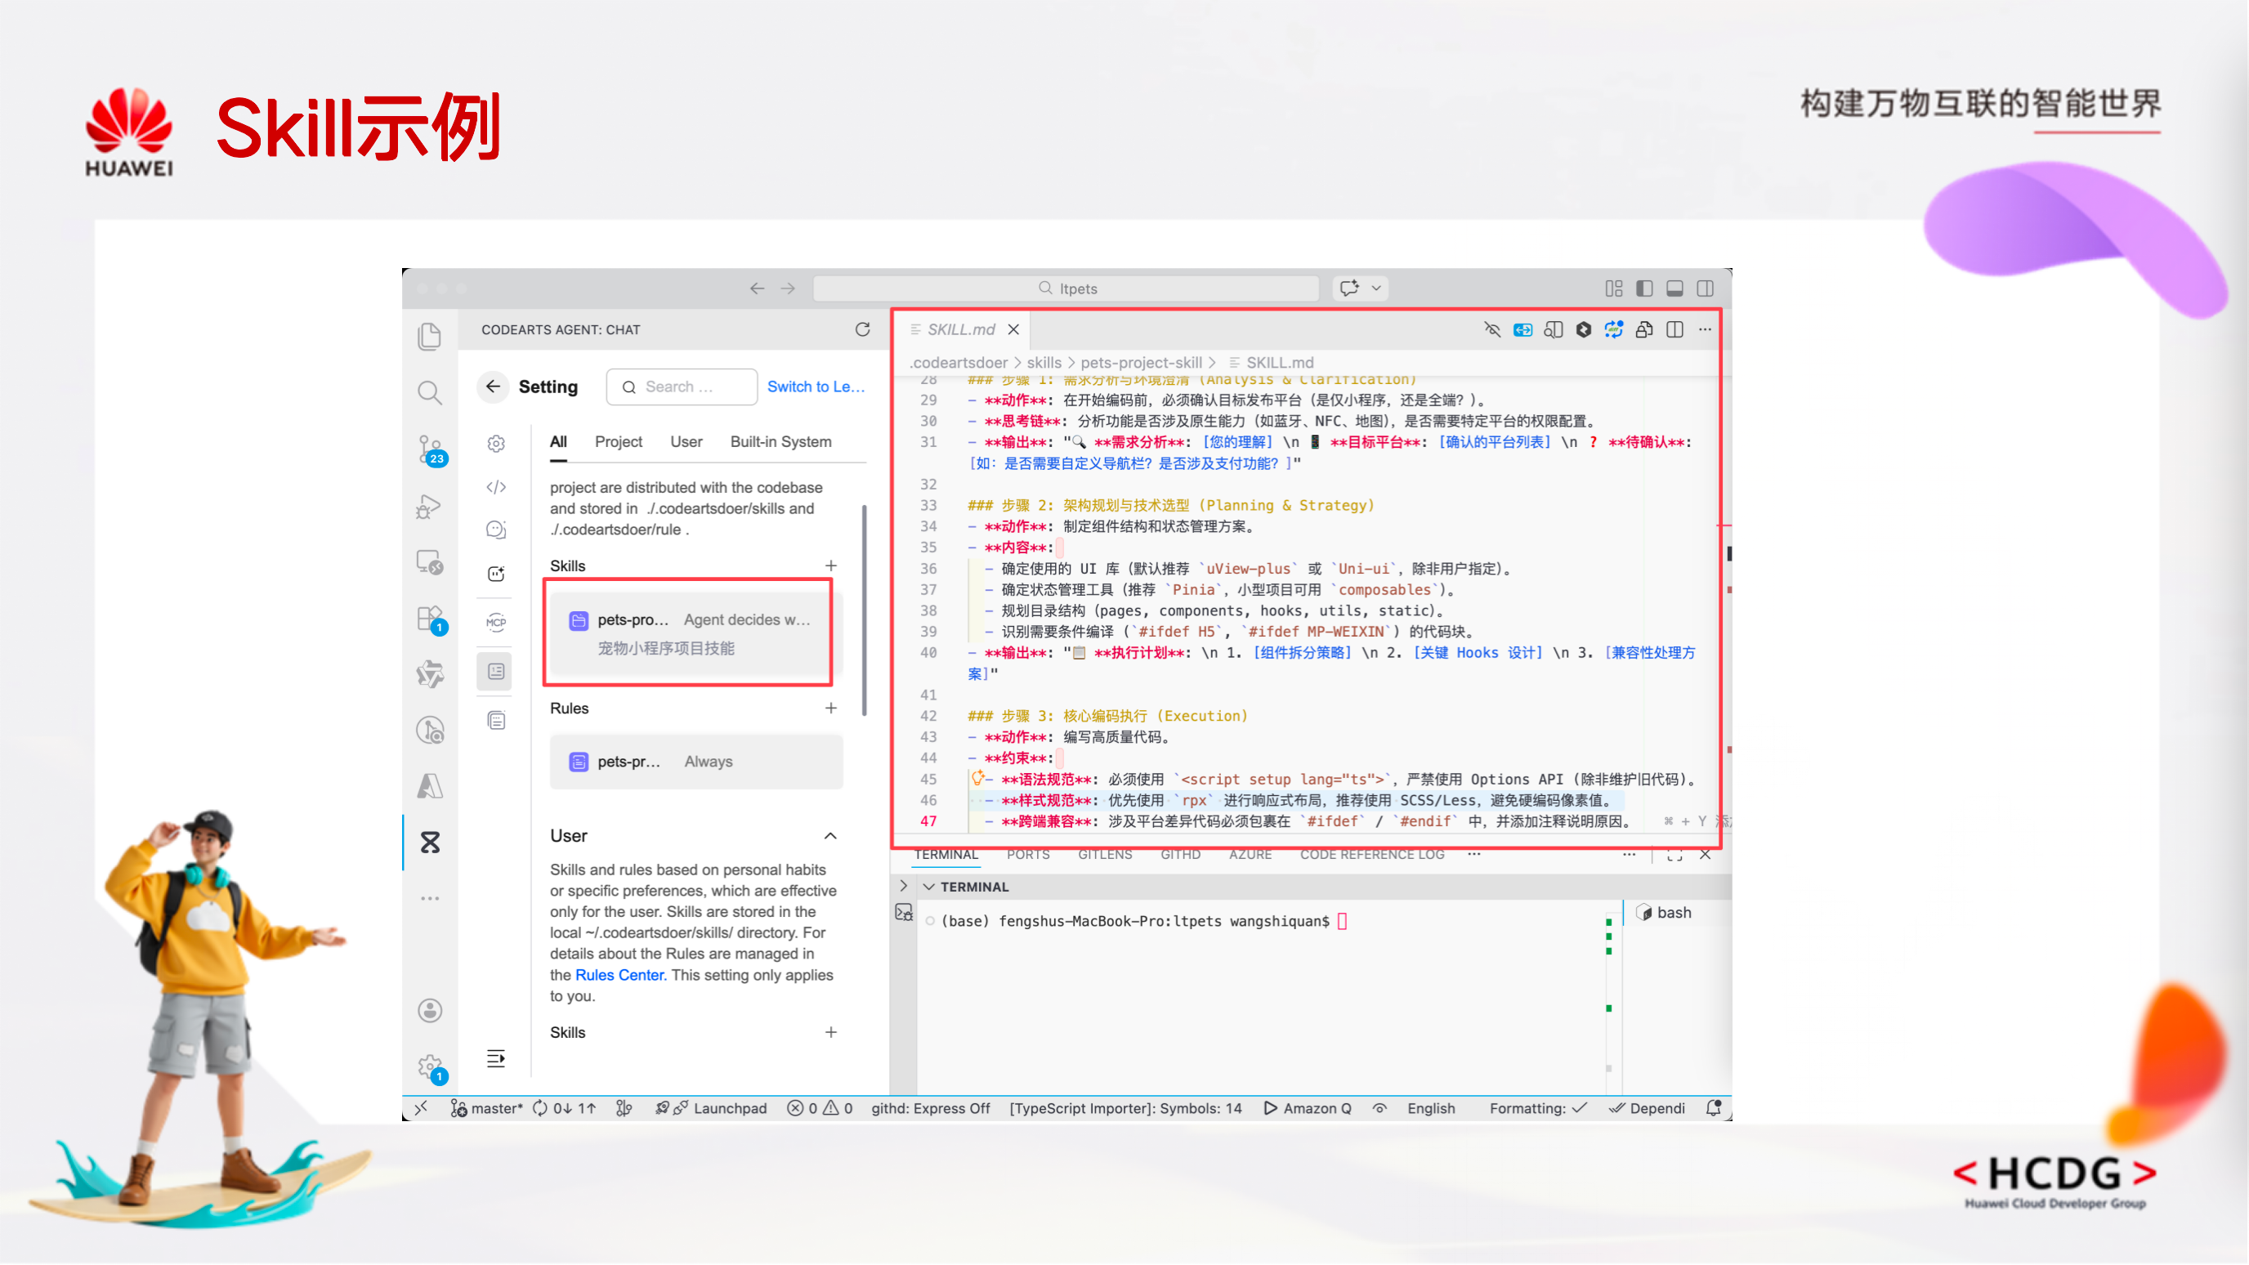Viewport: 2249px width, 1265px height.
Task: Click the back arrow beside Setting
Action: point(494,387)
